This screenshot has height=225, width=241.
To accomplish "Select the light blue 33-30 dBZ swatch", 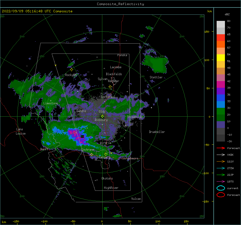I will (221, 104).
